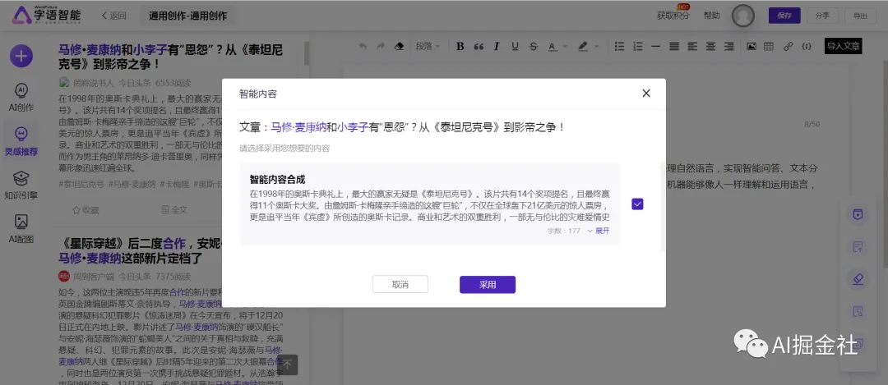
Task: Align the text right
Action: click(728, 46)
